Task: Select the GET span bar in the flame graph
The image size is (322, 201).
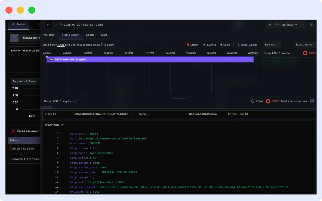Action: [150, 59]
